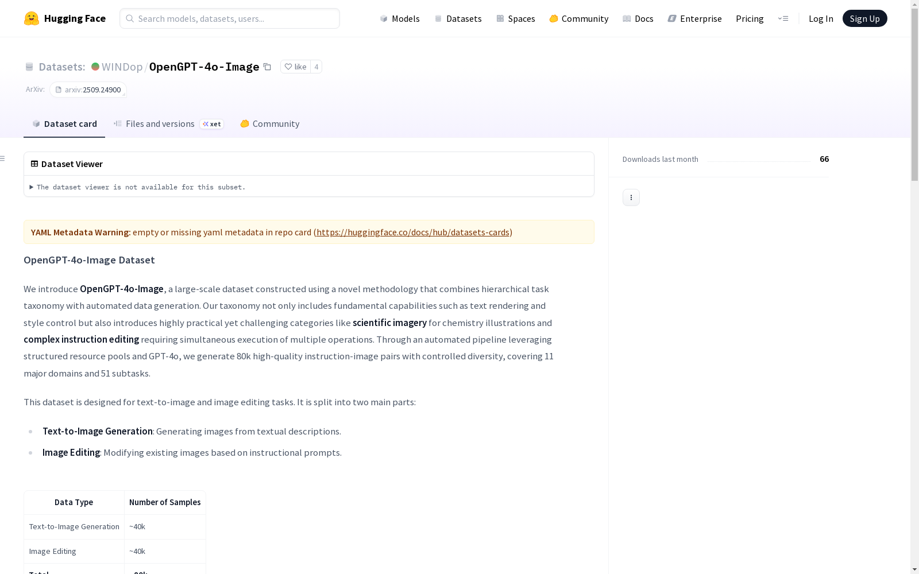The height and width of the screenshot is (574, 919).
Task: Click the Sign Up button
Action: pyautogui.click(x=864, y=18)
